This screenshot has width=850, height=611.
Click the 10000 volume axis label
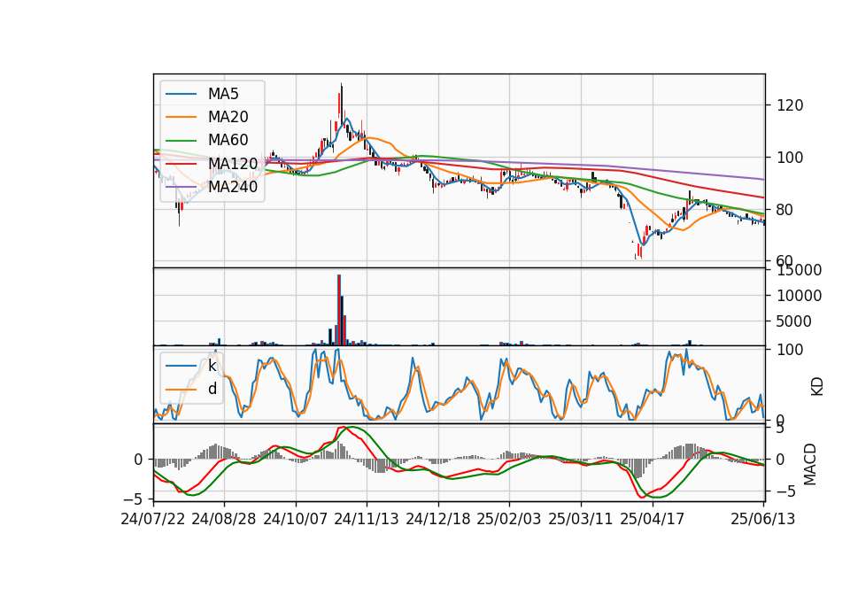pyautogui.click(x=799, y=296)
